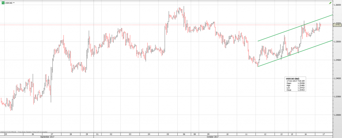Screen dimensions: 342x138
Task: Open the USDCAD symbol dropdown arrow
Action: click(x=14, y=3)
